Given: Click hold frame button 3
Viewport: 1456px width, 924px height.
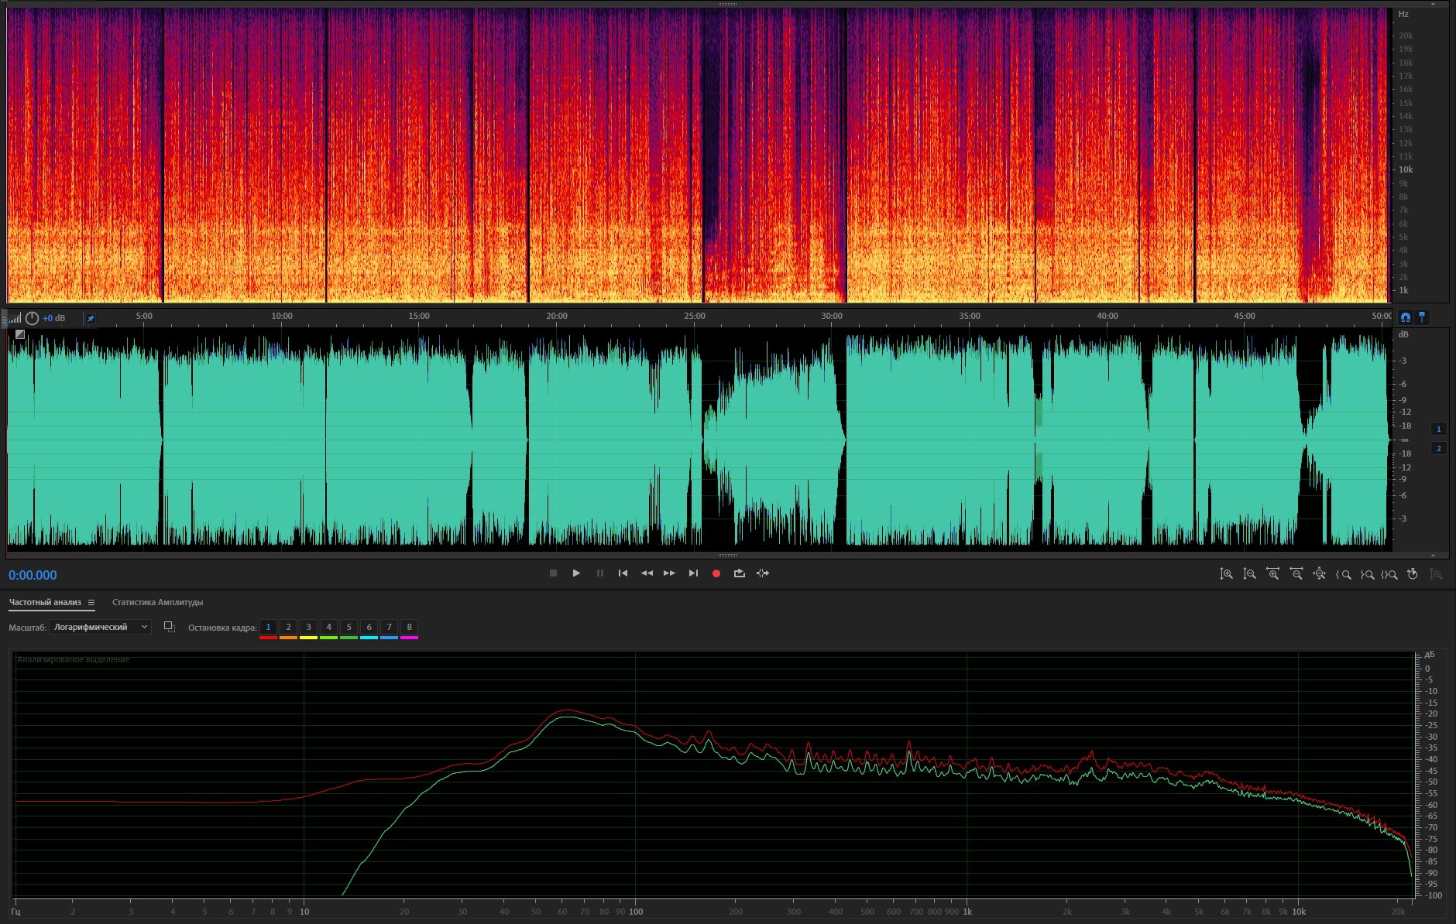Looking at the screenshot, I should click(308, 627).
